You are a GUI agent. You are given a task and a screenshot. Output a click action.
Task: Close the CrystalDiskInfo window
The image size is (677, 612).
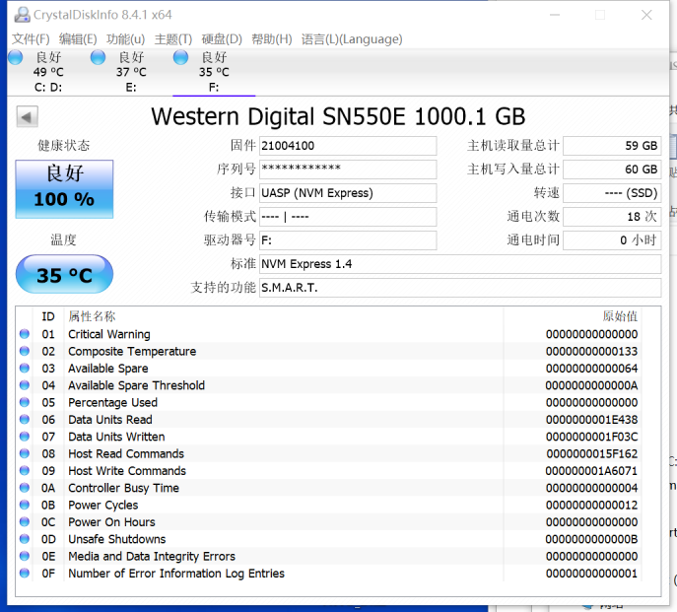click(646, 15)
